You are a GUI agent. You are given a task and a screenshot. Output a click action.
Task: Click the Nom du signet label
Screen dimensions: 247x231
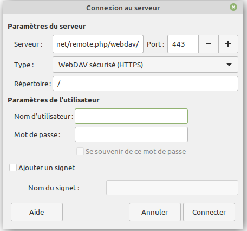54,188
